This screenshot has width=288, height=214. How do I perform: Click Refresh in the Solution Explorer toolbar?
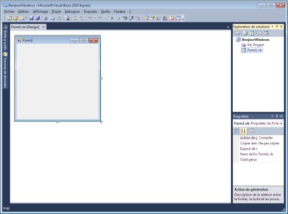252,33
